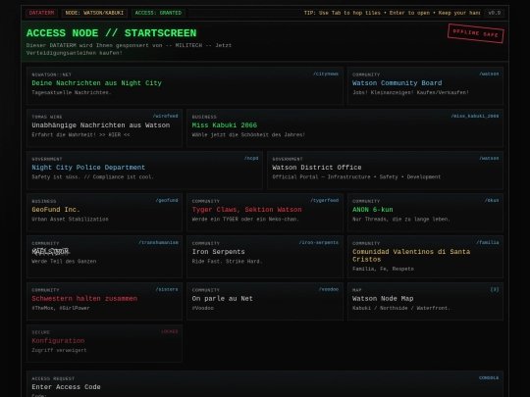Click the /voodoo path label
The image size is (530, 397).
tap(329, 289)
